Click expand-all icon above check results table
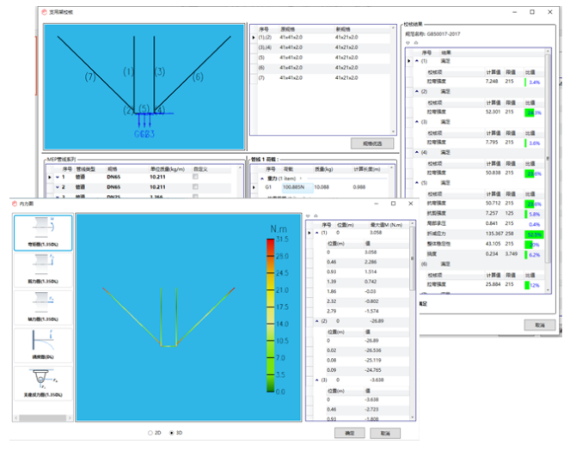The height and width of the screenshot is (456, 570). point(408,41)
